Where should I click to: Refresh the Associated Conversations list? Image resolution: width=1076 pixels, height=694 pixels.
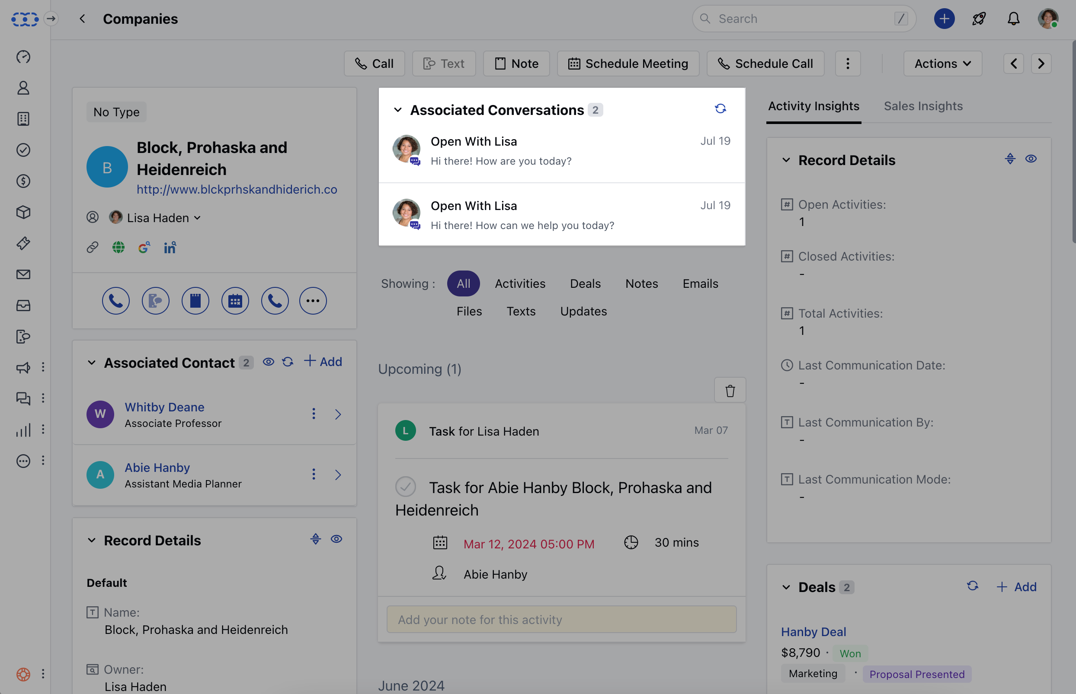pyautogui.click(x=720, y=108)
